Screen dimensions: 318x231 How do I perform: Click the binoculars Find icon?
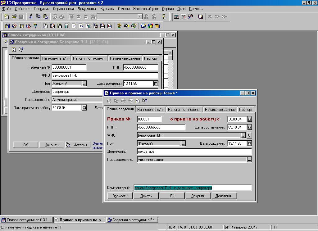[93, 17]
